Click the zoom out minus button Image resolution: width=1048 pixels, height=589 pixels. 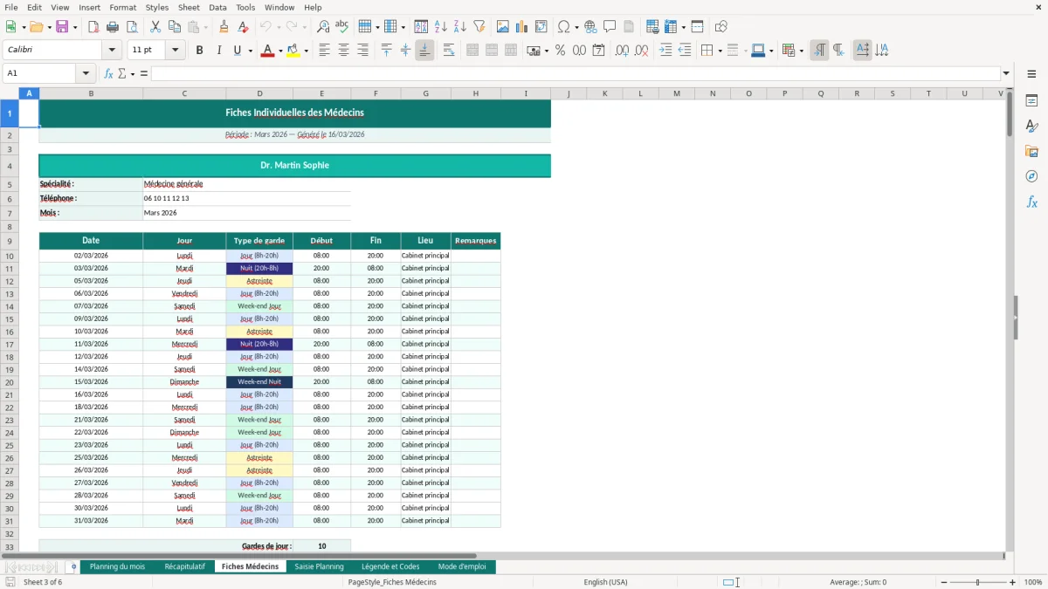(945, 582)
